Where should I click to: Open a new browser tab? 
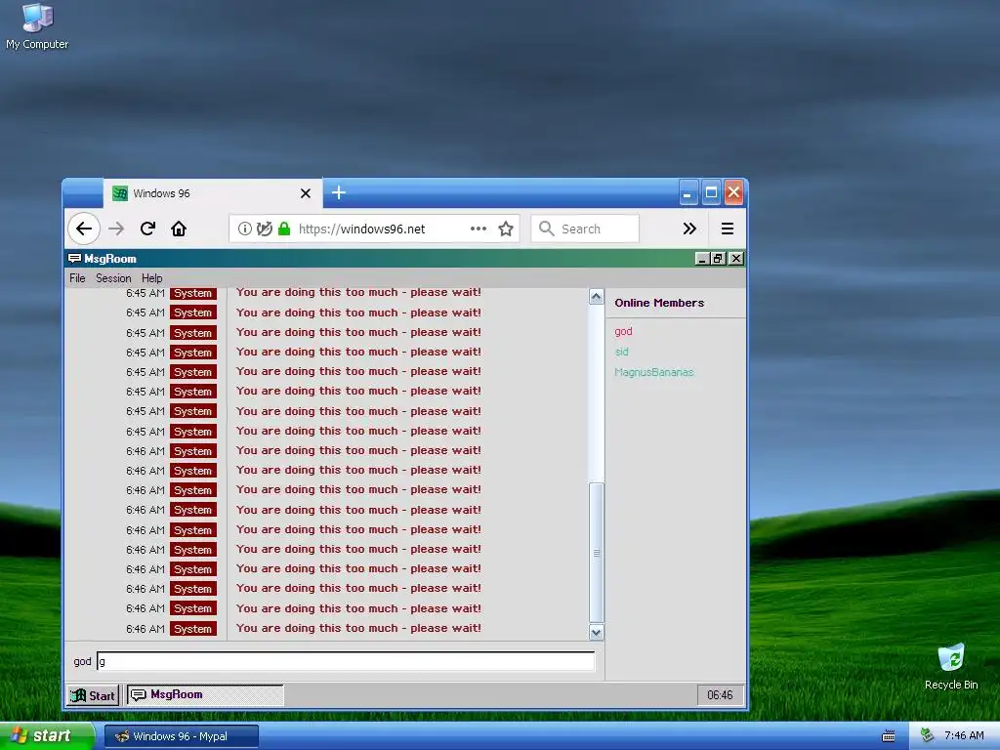(x=339, y=192)
